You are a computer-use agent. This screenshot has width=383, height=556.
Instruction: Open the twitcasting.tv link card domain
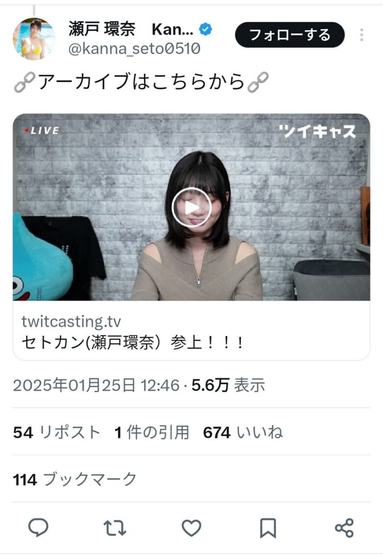pyautogui.click(x=71, y=322)
